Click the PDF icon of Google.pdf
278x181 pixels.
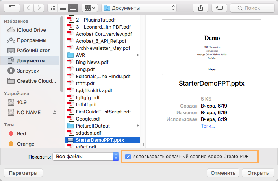[70, 119]
